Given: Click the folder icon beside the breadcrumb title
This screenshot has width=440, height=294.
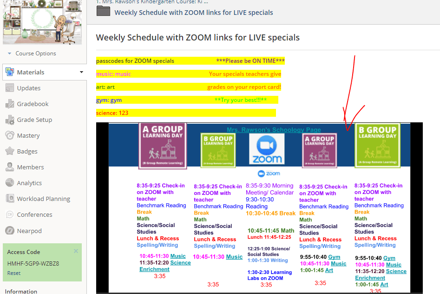Looking at the screenshot, I should (103, 11).
